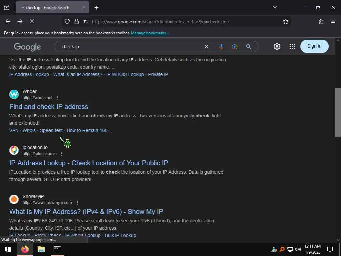341x256 pixels.
Task: Bookmark this page with star icon
Action: 285,22
